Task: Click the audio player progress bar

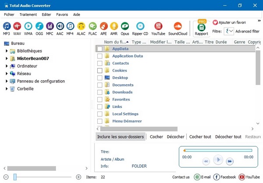Action: click(218, 150)
